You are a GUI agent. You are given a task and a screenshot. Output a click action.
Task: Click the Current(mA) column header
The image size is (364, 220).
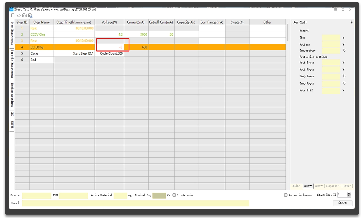click(x=136, y=22)
